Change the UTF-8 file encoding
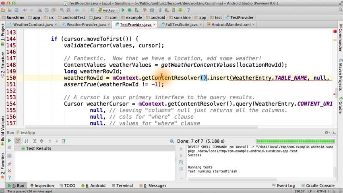The image size is (343, 193). tap(323, 191)
